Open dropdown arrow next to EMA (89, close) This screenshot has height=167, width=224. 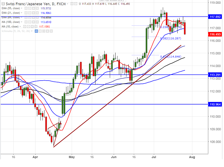pyautogui.click(x=22, y=17)
